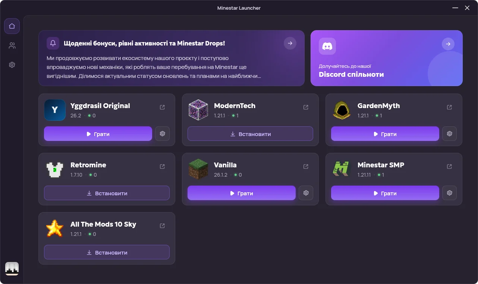This screenshot has width=478, height=284.
Task: Play Yggdrasil Original with Грати button
Action: [98, 134]
